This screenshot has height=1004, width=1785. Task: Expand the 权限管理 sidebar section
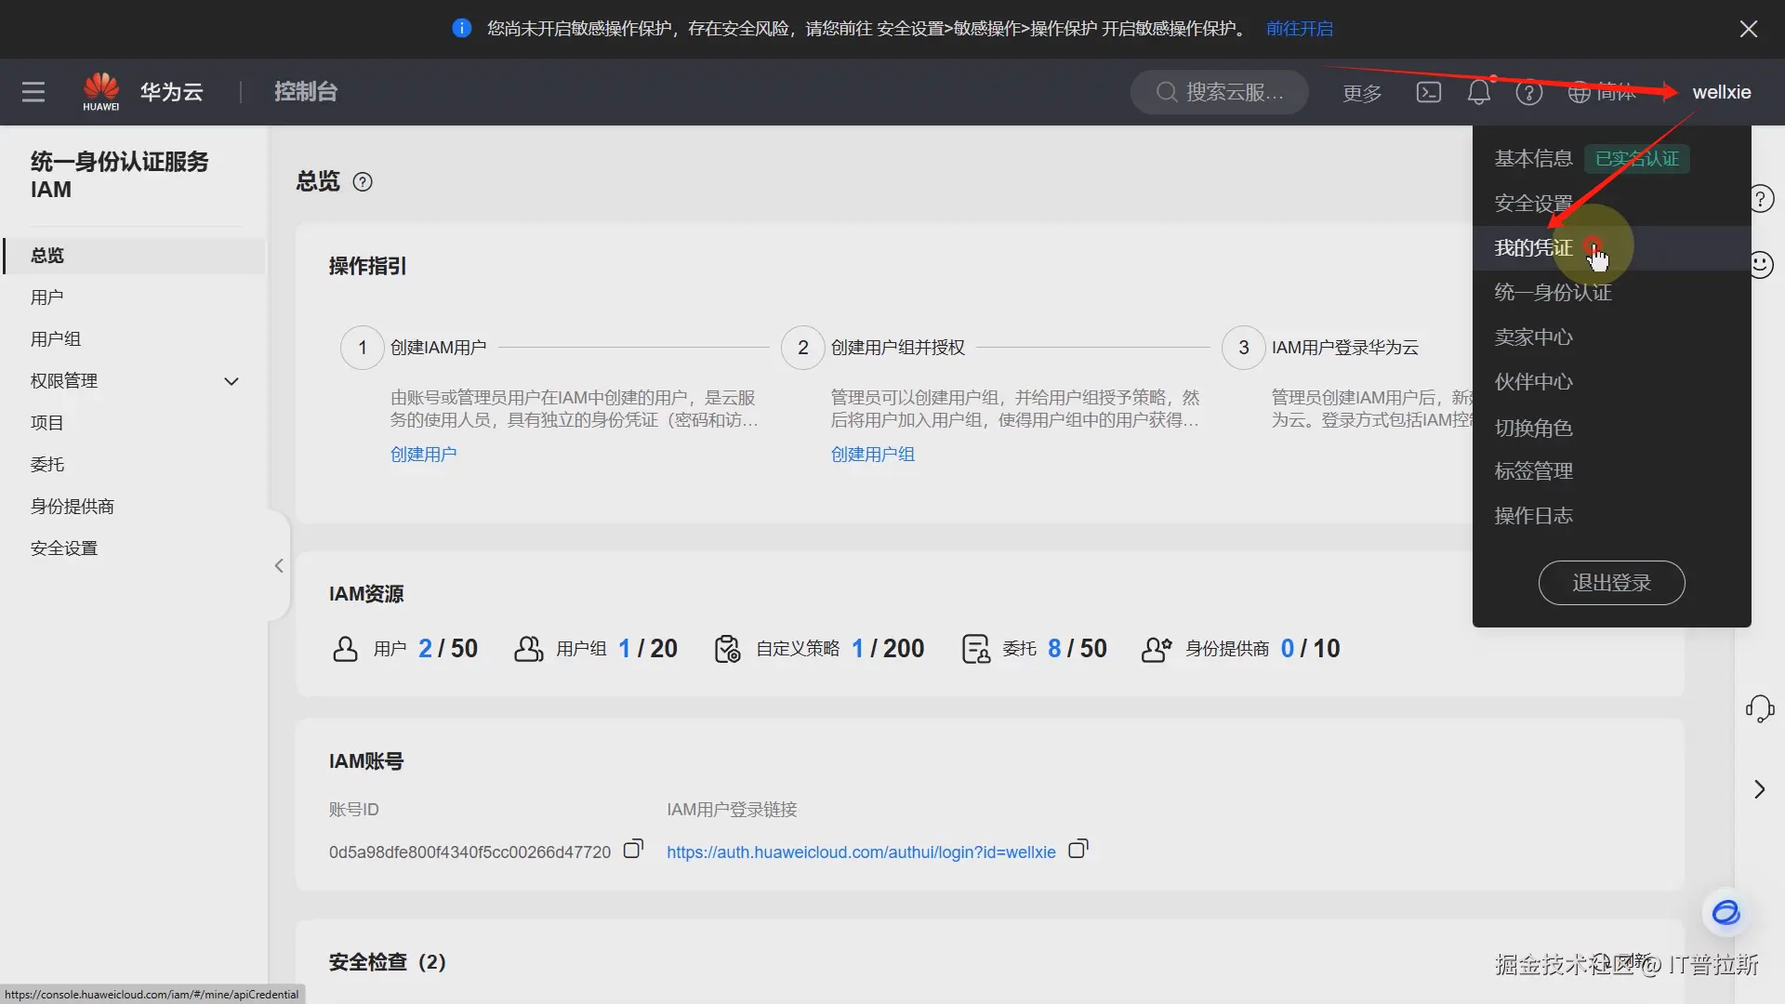231,381
